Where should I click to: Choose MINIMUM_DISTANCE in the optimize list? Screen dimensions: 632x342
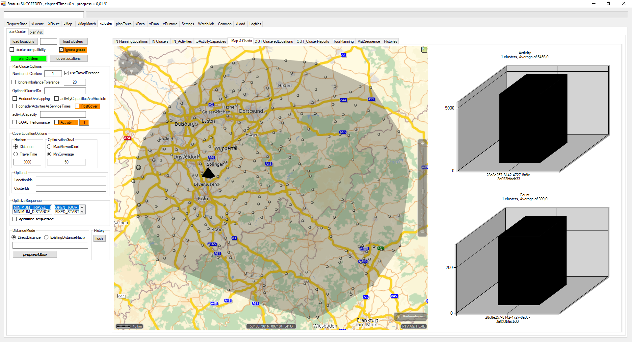(x=32, y=212)
